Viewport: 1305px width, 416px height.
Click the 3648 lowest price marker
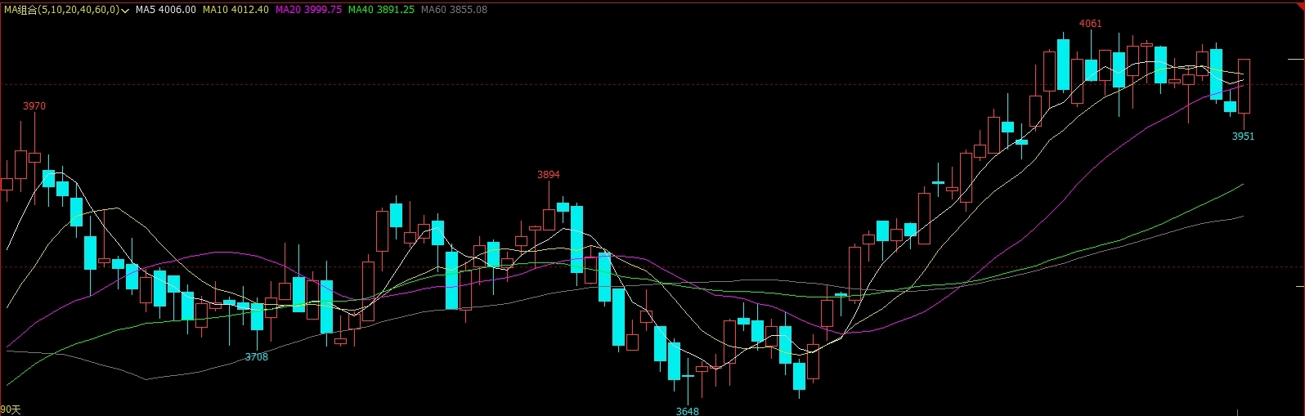pyautogui.click(x=688, y=411)
